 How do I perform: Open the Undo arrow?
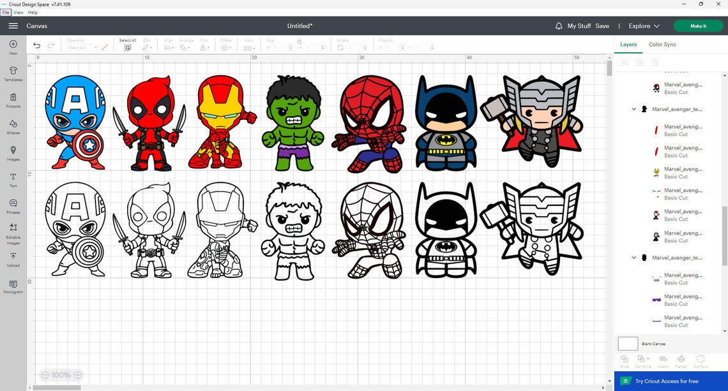point(36,45)
